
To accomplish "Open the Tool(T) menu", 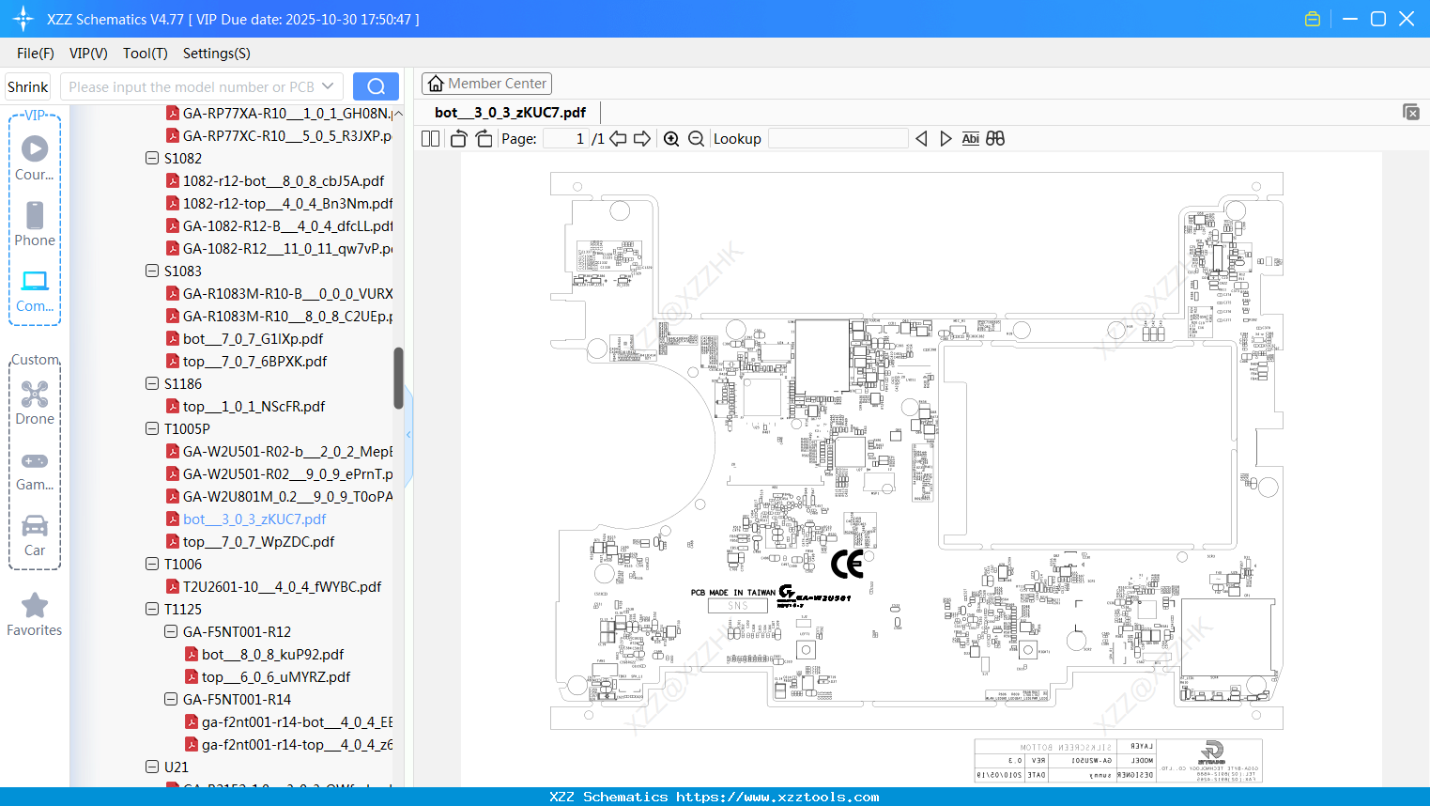I will click(146, 54).
